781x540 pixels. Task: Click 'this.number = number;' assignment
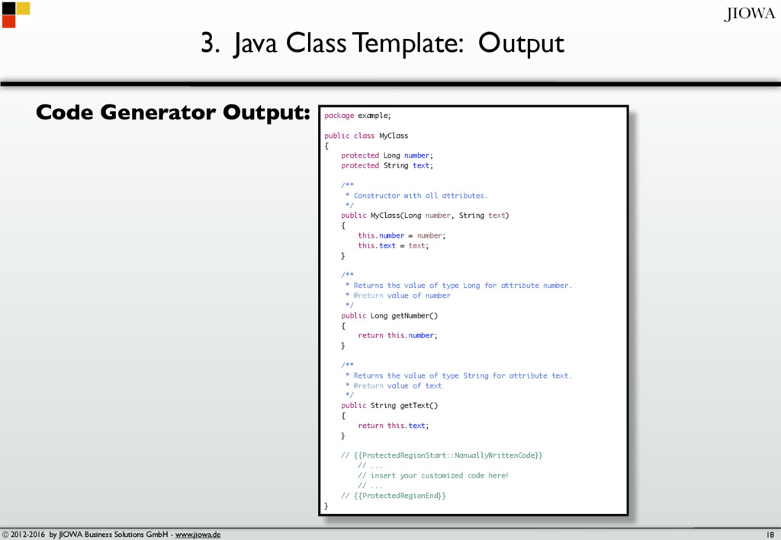[401, 235]
